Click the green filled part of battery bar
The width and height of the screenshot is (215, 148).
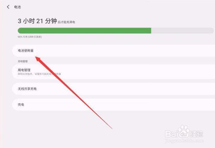pos(84,31)
